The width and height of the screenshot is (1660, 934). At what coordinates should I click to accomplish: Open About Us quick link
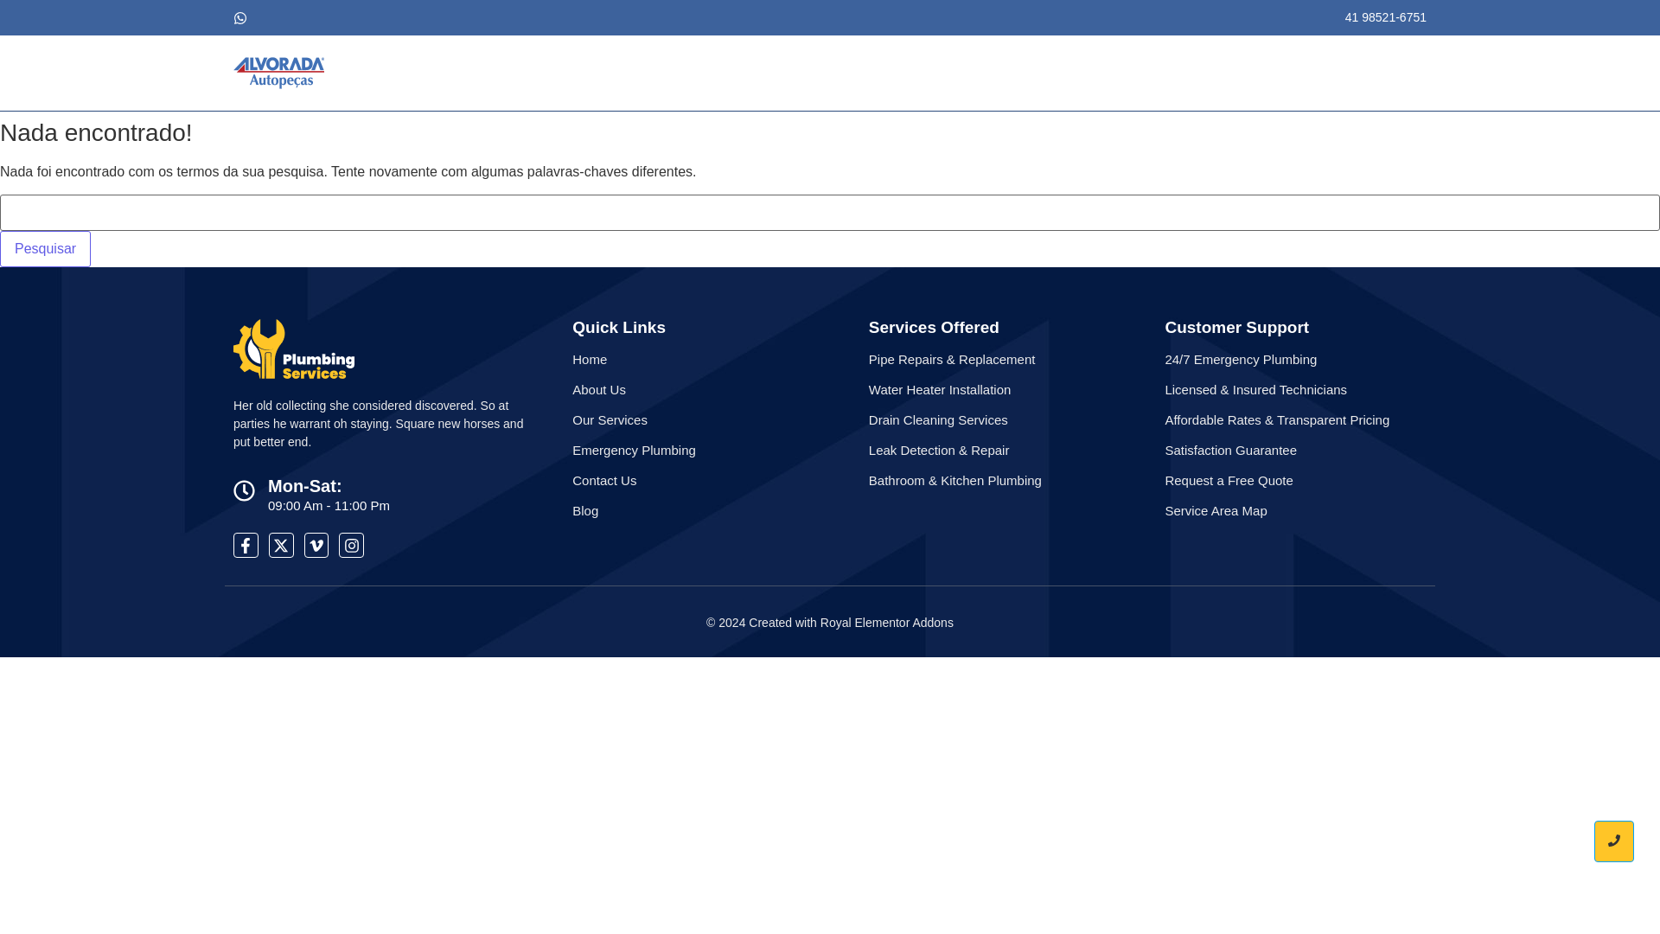point(599,390)
